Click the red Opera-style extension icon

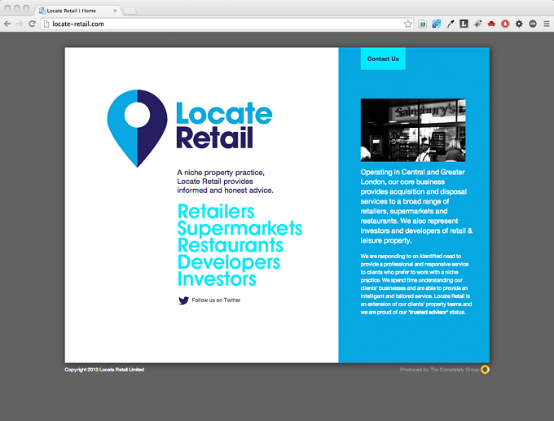[505, 24]
